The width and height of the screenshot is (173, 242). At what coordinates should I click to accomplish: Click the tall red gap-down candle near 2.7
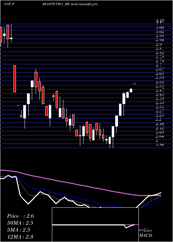coord(15,79)
